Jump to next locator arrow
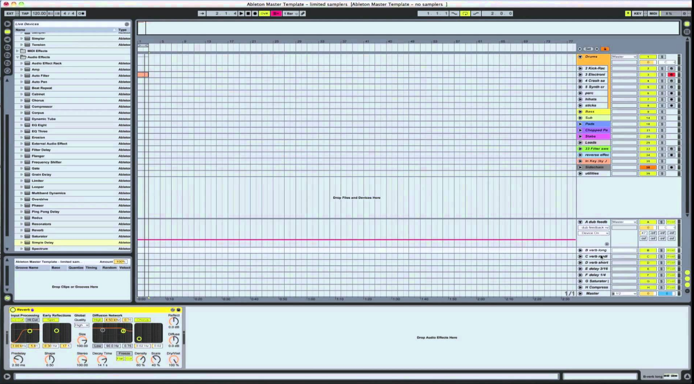The height and width of the screenshot is (384, 694). pyautogui.click(x=597, y=49)
